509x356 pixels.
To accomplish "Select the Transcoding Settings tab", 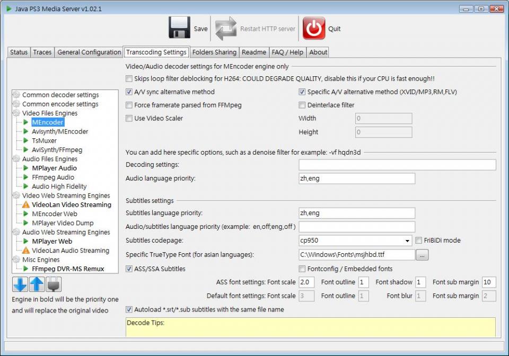I will point(156,52).
